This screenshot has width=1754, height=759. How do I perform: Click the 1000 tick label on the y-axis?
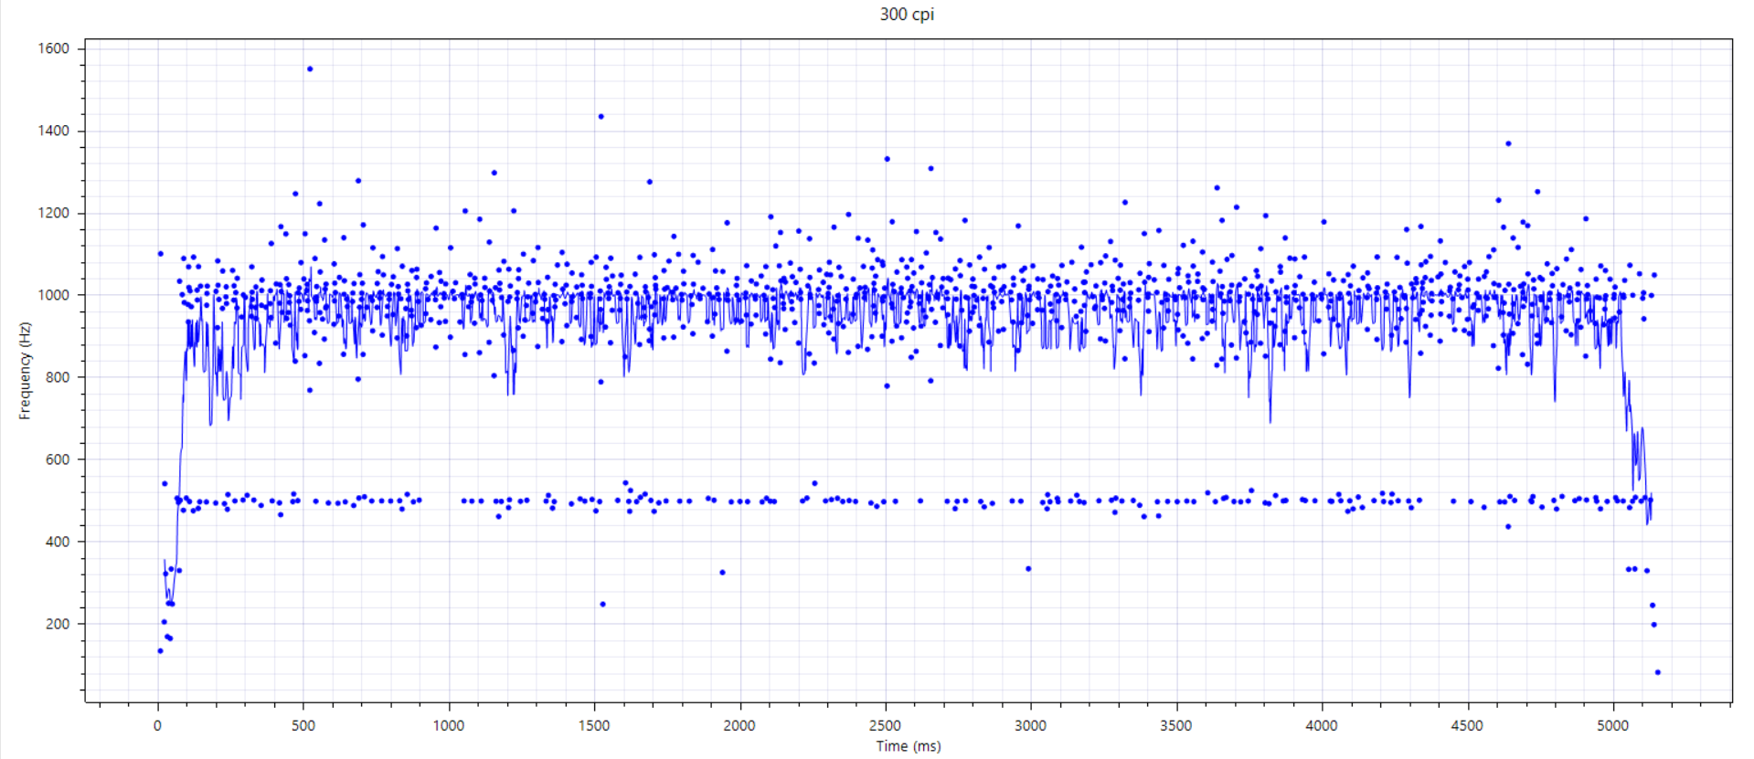click(x=53, y=295)
